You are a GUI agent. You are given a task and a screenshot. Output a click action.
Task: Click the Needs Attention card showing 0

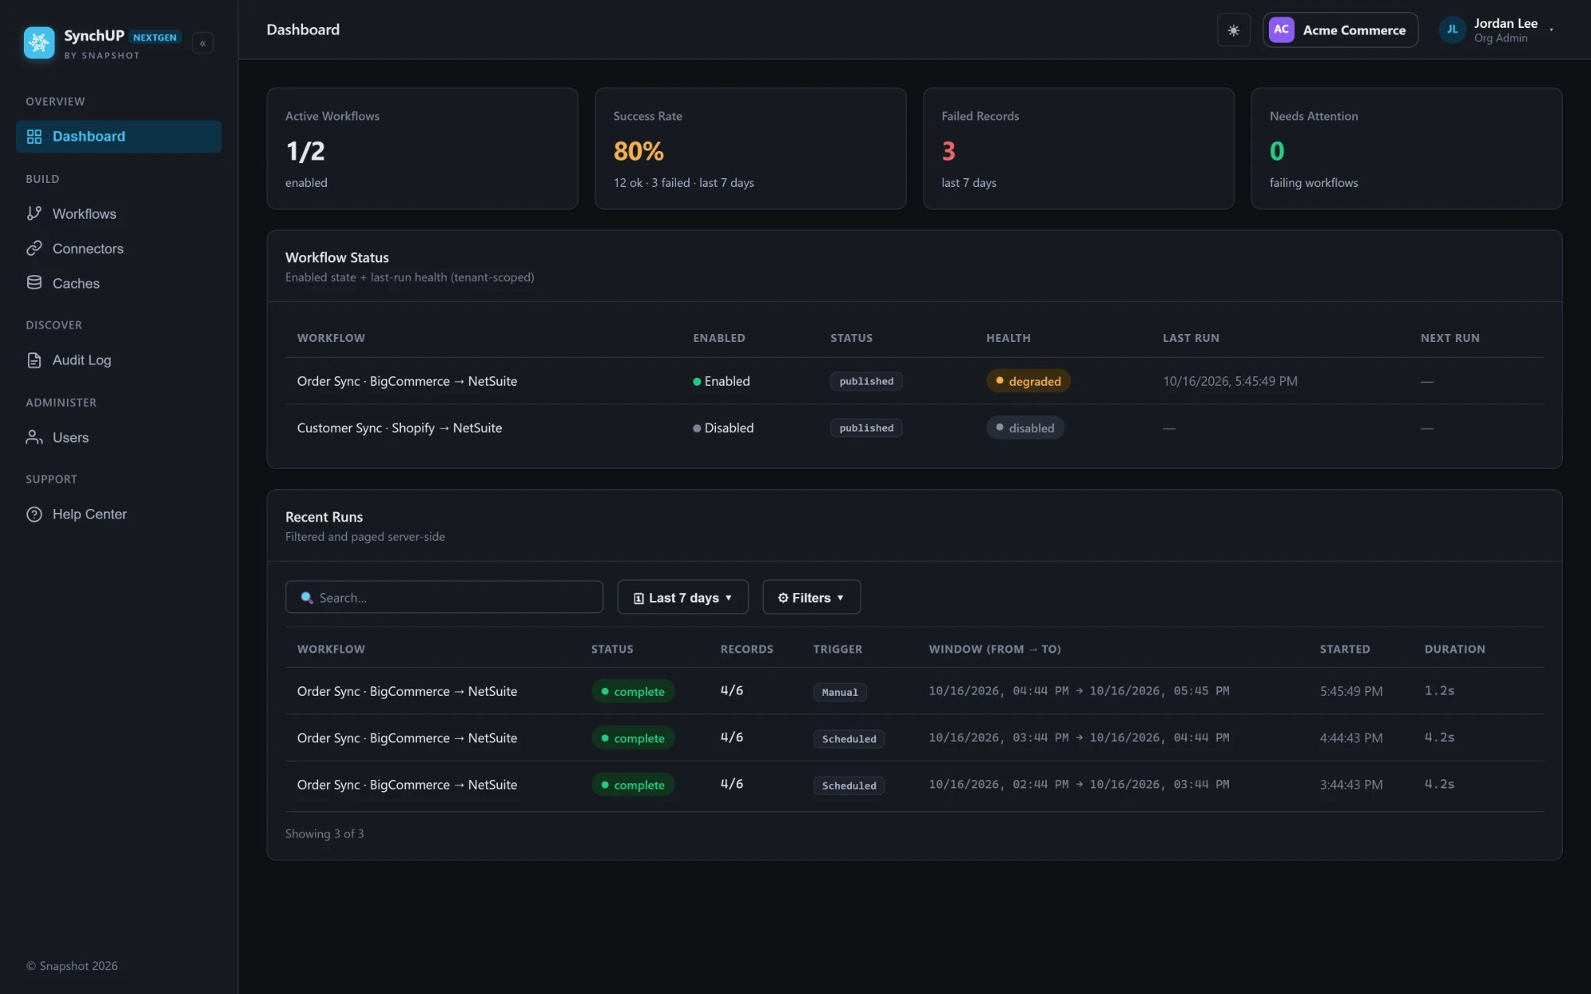[1406, 149]
